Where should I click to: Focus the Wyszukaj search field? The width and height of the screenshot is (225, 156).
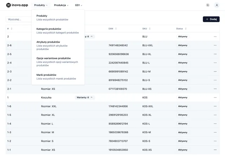(x=19, y=19)
